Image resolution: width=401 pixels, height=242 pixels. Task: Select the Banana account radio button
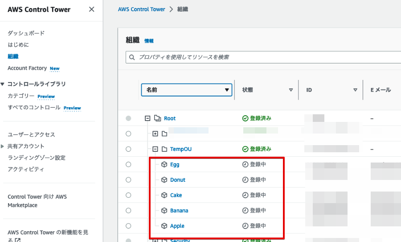128,210
